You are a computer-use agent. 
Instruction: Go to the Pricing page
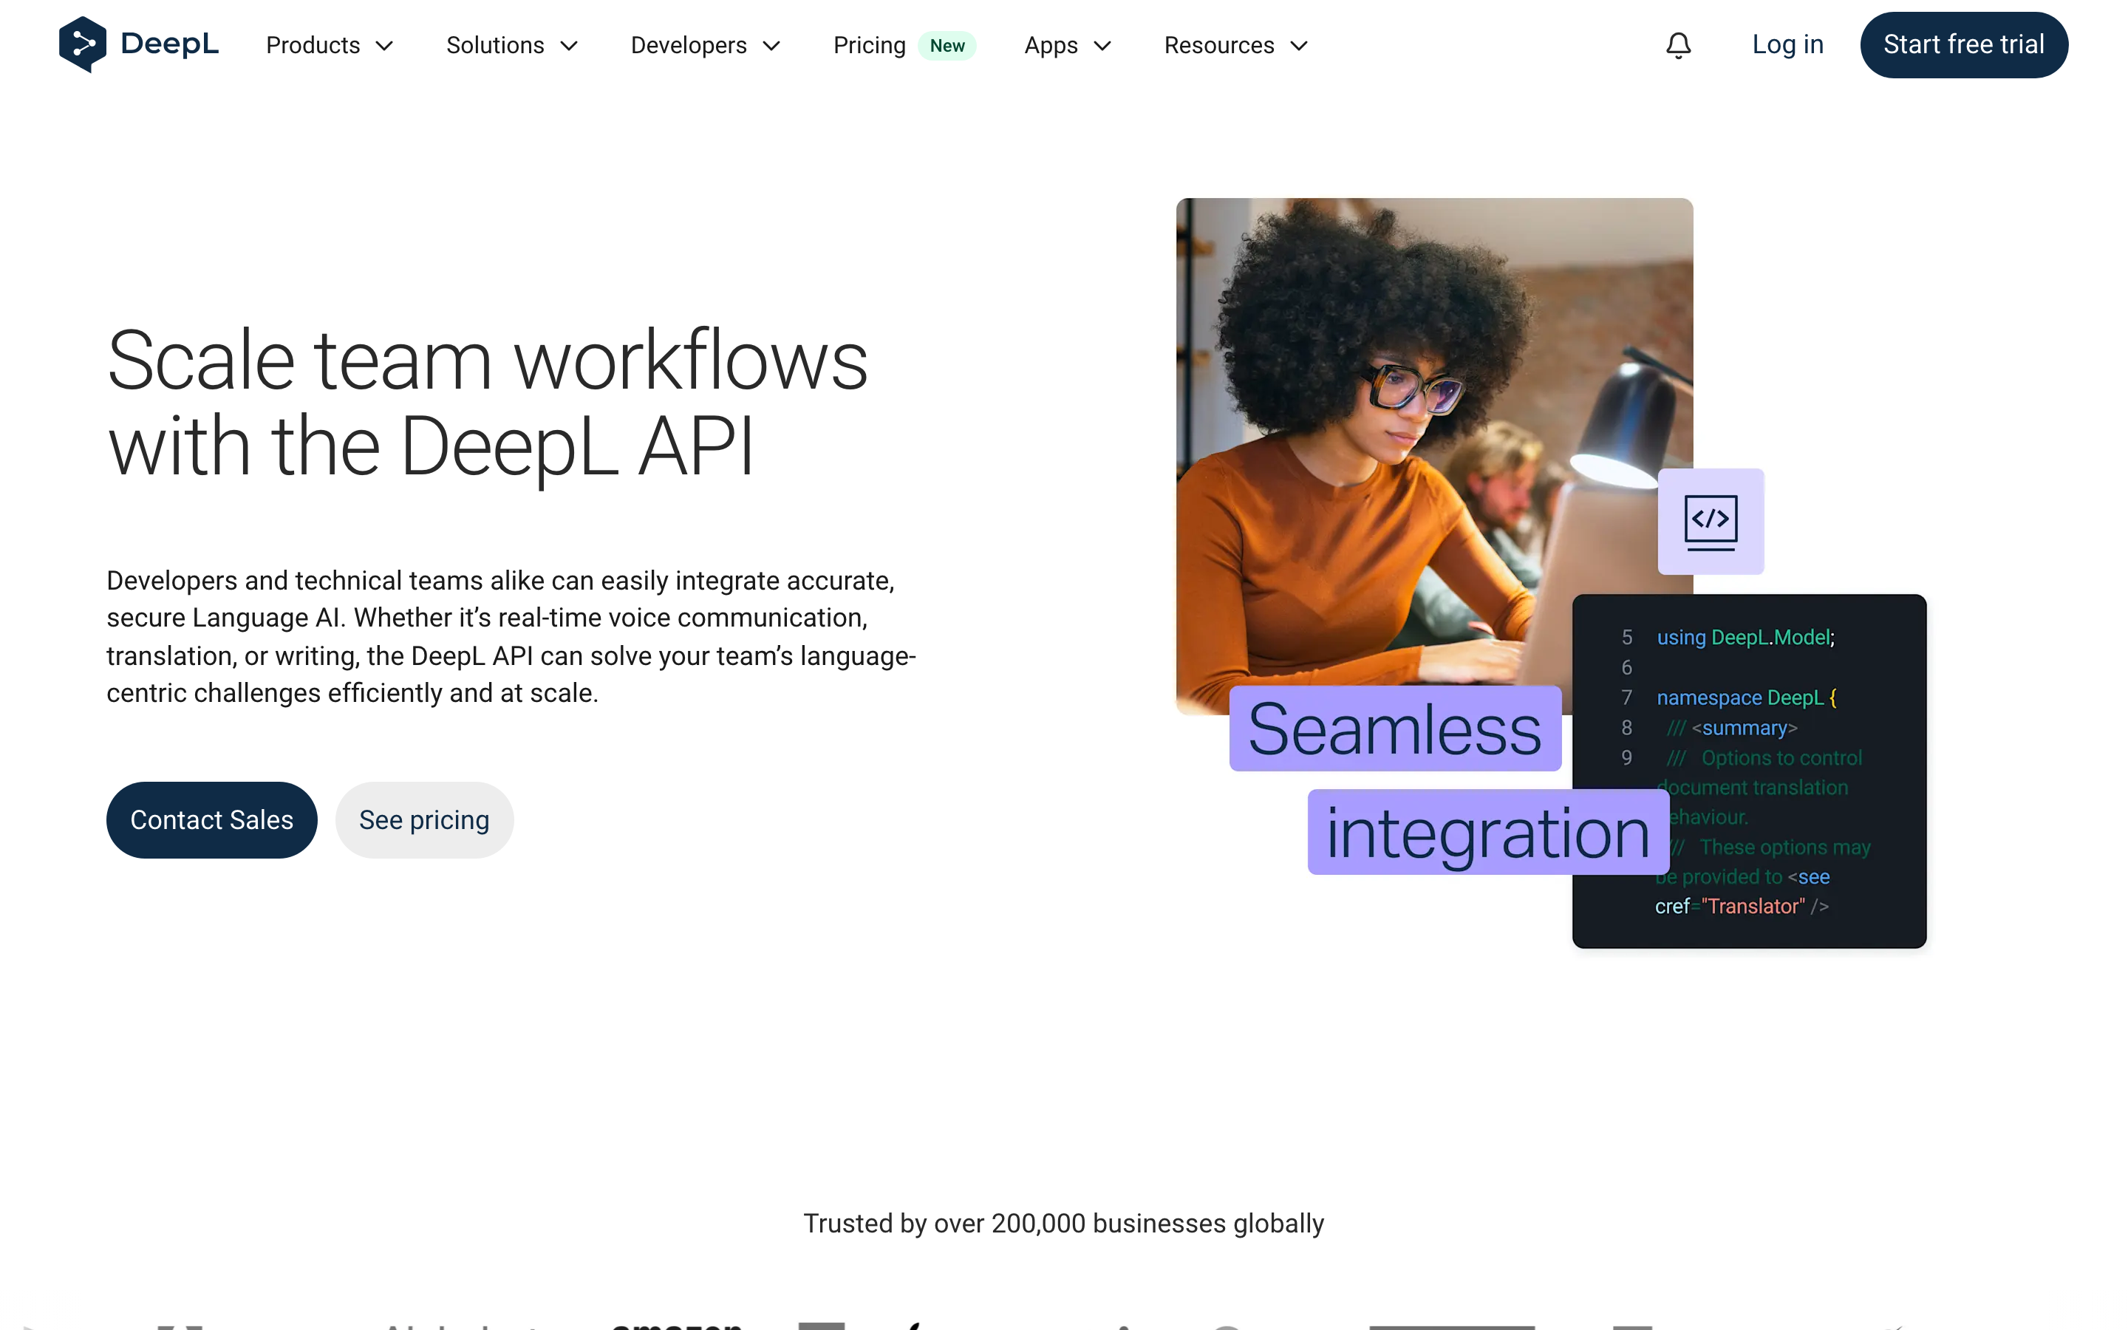click(x=869, y=45)
